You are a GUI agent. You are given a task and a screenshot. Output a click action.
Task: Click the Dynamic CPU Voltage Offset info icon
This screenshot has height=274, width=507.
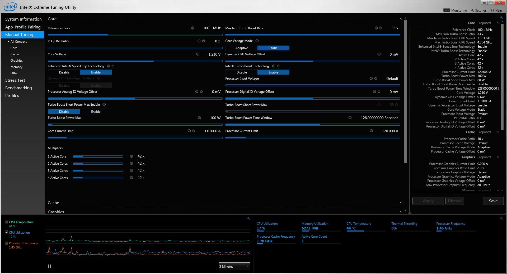point(379,54)
